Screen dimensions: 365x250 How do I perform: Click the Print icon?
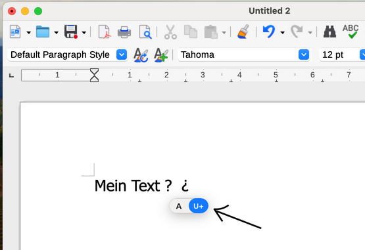124,32
